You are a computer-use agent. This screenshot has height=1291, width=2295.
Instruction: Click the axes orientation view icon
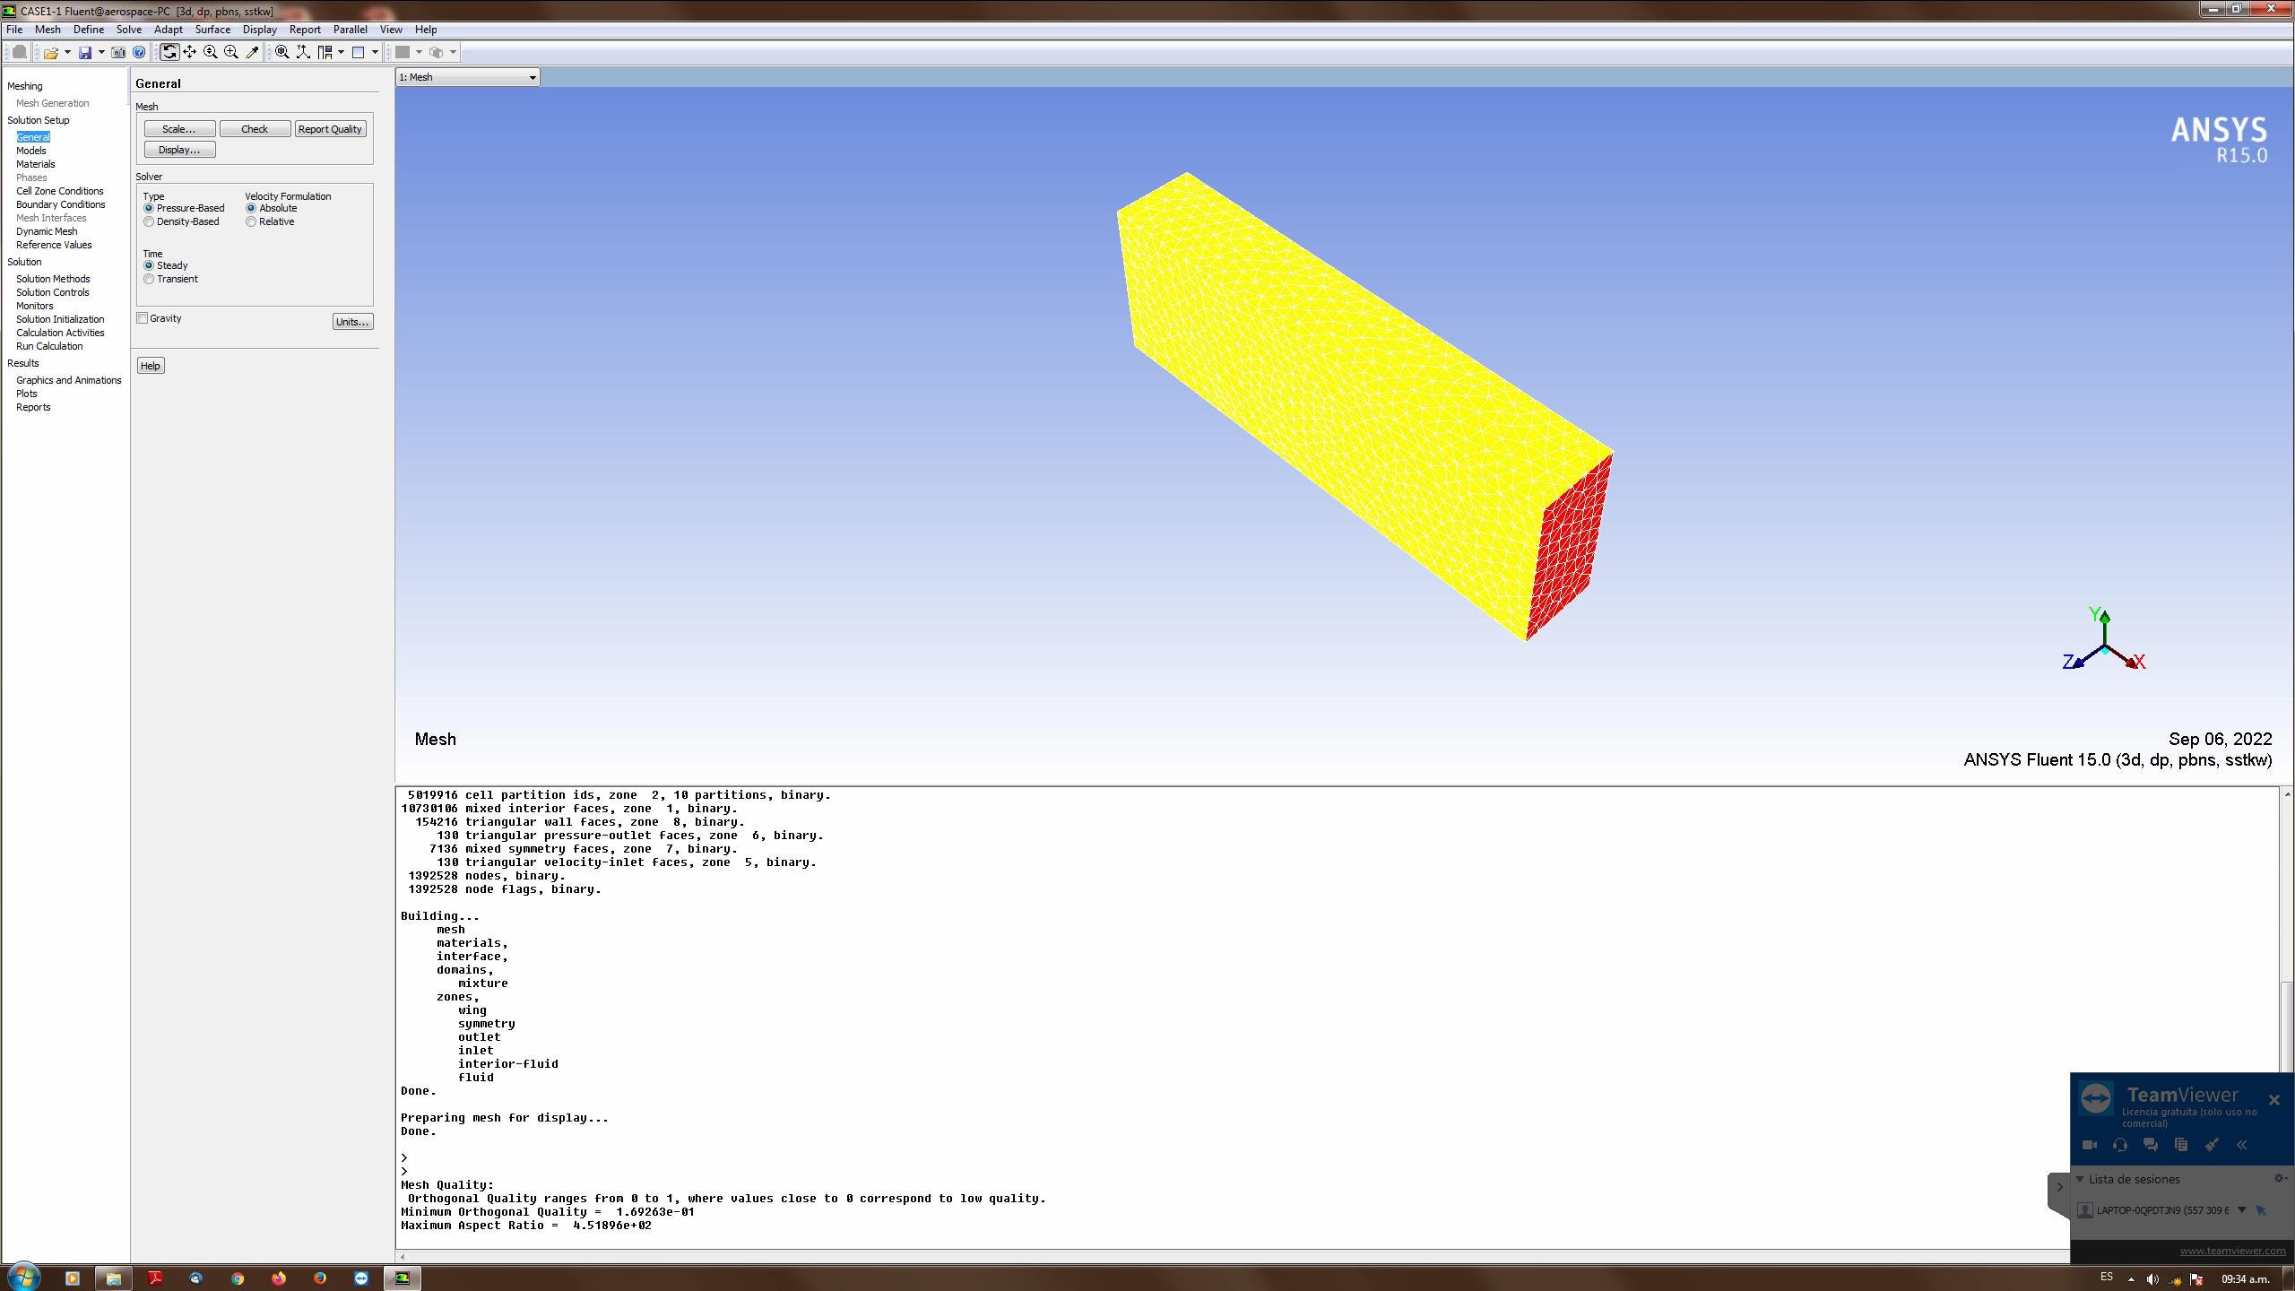pos(304,52)
